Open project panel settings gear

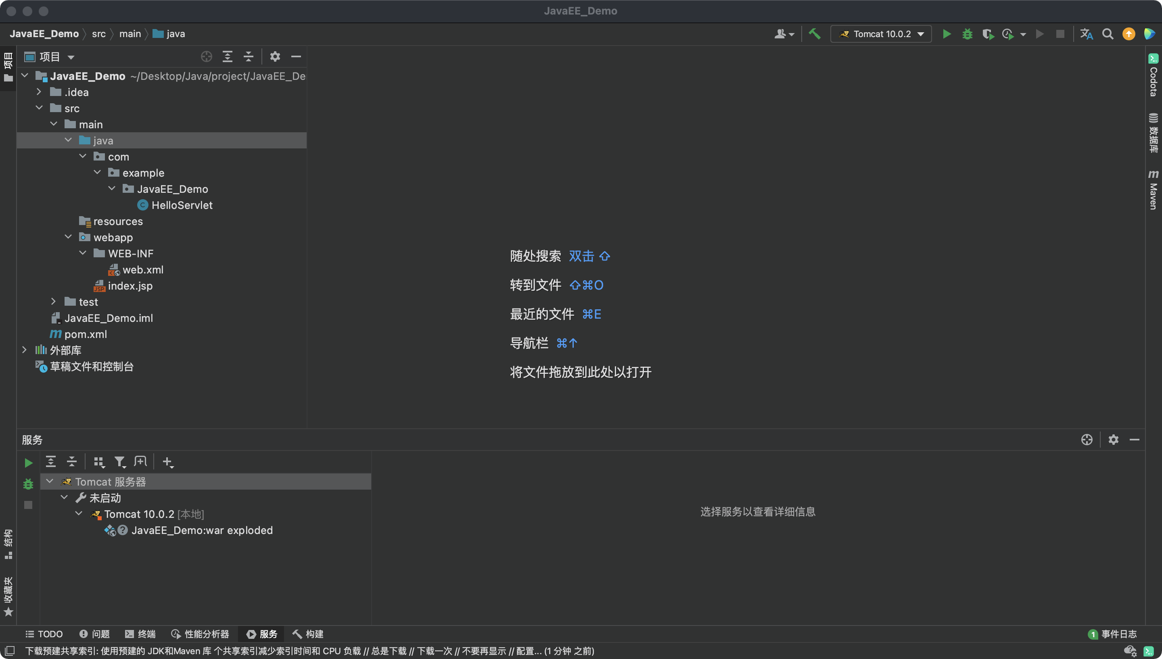[x=275, y=56]
